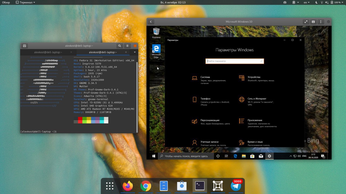Open the terminal tabs dropdown arrow
346x194 pixels.
point(135,52)
